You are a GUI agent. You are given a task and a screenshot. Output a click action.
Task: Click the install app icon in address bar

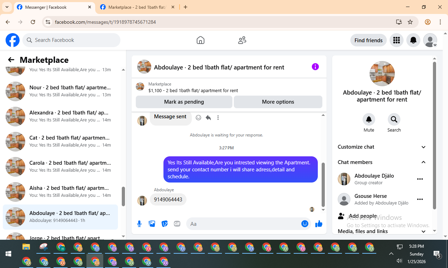399,22
